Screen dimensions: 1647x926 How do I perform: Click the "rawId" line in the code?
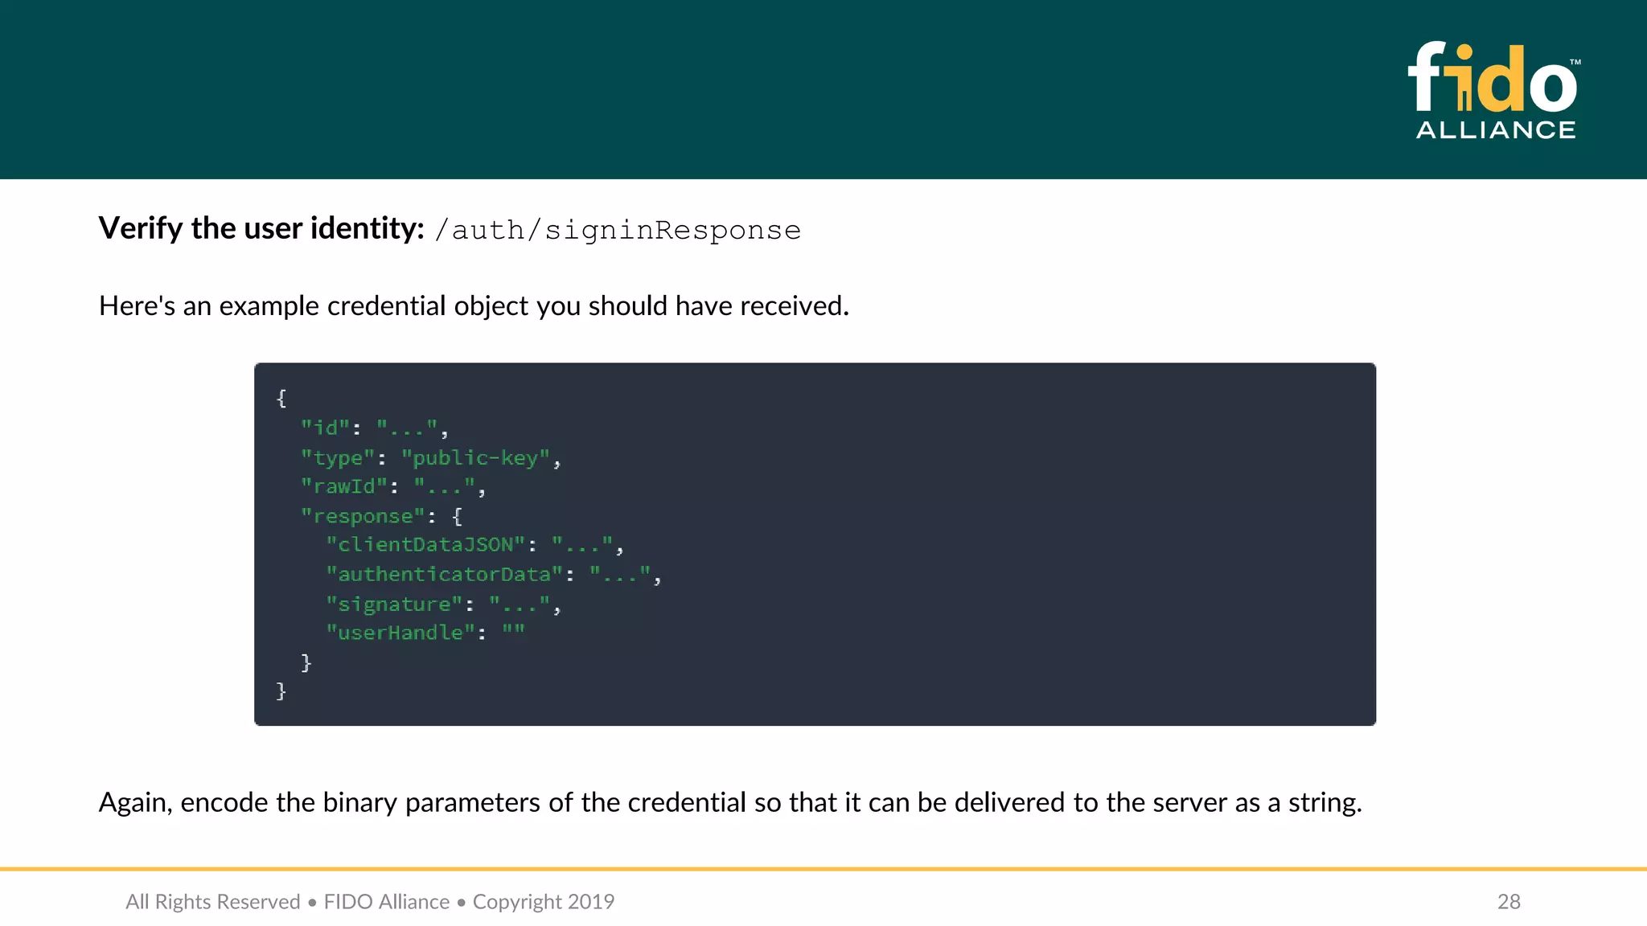click(392, 487)
